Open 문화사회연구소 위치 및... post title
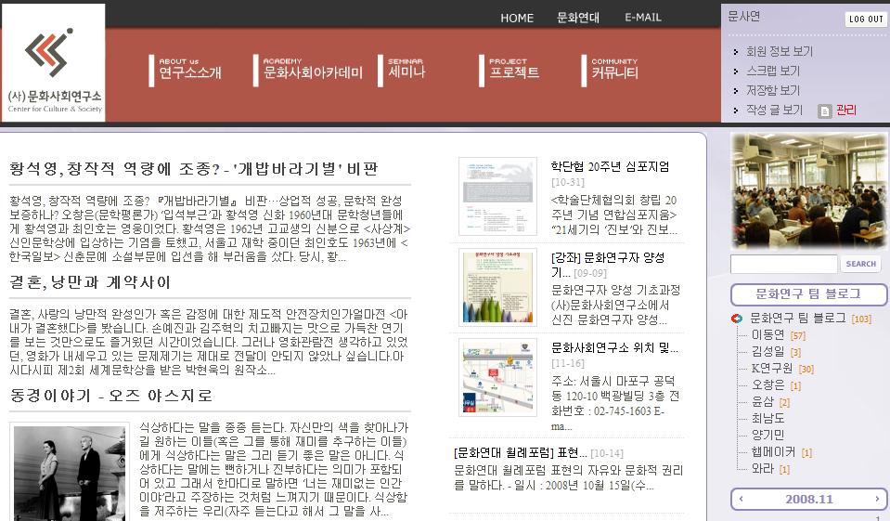 click(614, 347)
